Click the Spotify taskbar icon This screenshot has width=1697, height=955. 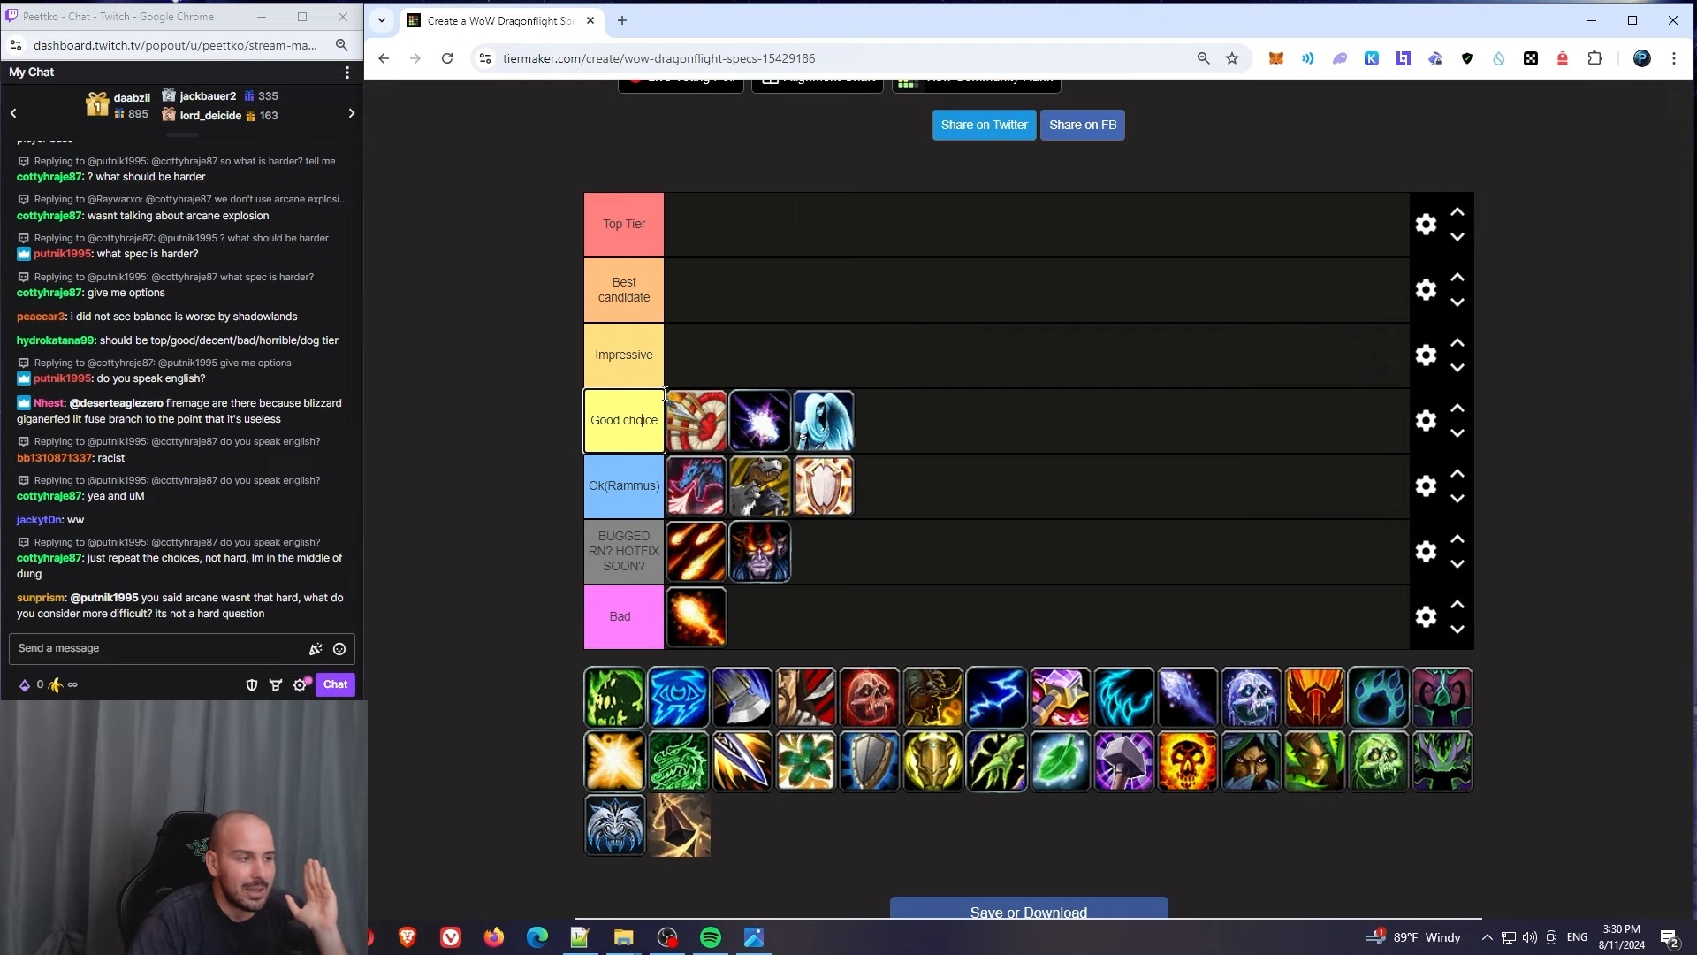(x=711, y=937)
